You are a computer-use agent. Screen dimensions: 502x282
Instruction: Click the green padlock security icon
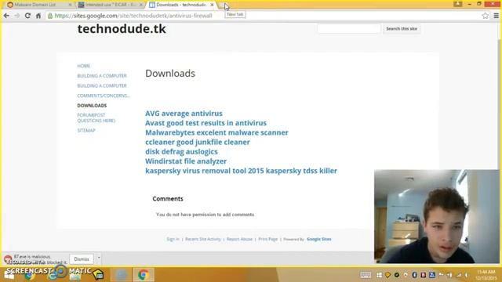coord(50,16)
